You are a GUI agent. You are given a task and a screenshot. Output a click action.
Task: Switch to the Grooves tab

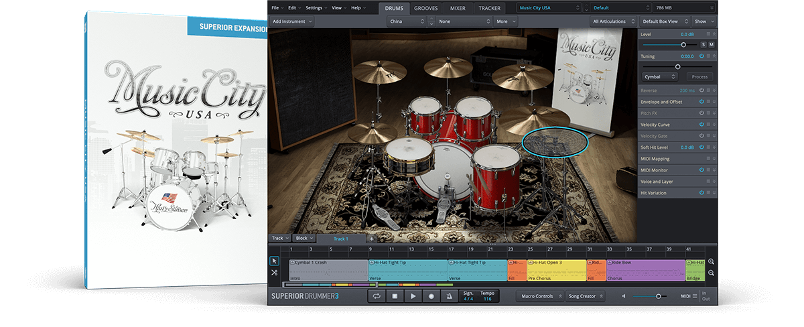tap(426, 8)
